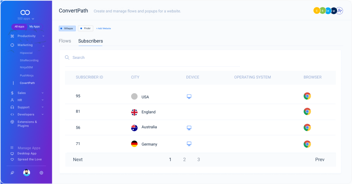Click the Add Website link
Image resolution: width=352 pixels, height=184 pixels.
tap(103, 28)
